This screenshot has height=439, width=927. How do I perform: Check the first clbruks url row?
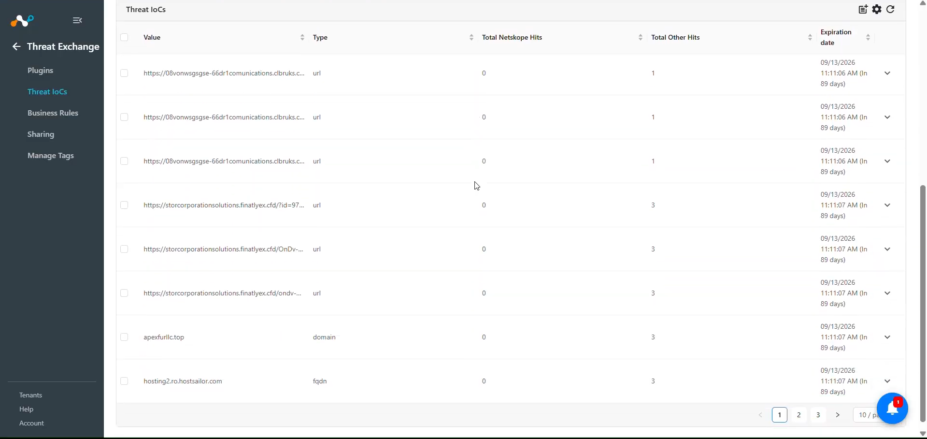[125, 73]
